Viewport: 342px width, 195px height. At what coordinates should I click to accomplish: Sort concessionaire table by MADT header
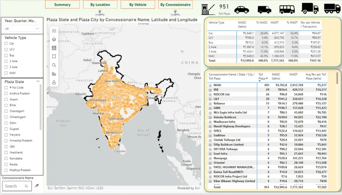click(x=293, y=74)
